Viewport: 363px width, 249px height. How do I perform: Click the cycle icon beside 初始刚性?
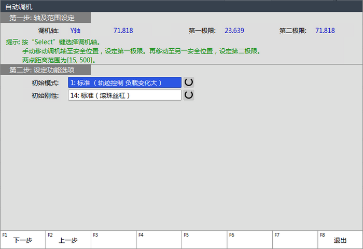[x=189, y=95]
